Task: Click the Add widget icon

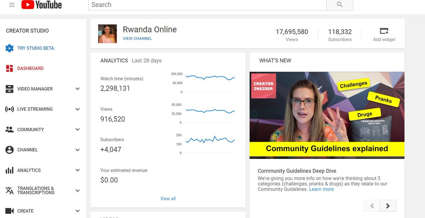Action: [x=384, y=31]
